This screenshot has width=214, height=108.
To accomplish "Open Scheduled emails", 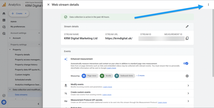I will pyautogui.click(x=23, y=80).
